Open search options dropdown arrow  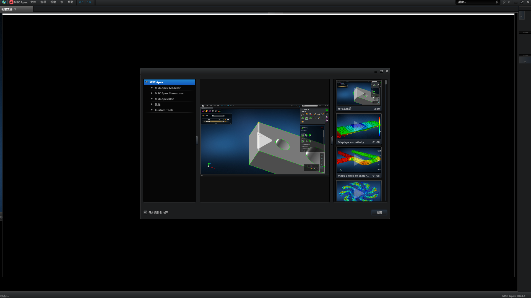[x=509, y=2]
